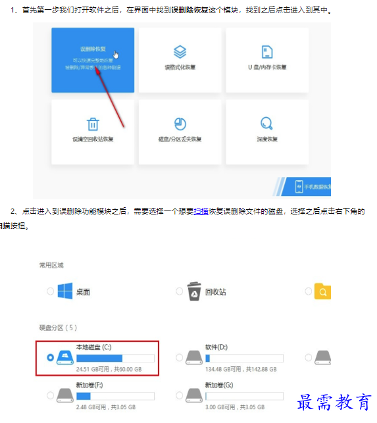Viewport: 377px width, 423px height.
Task: Click the 桌面 label text
Action: (x=83, y=292)
